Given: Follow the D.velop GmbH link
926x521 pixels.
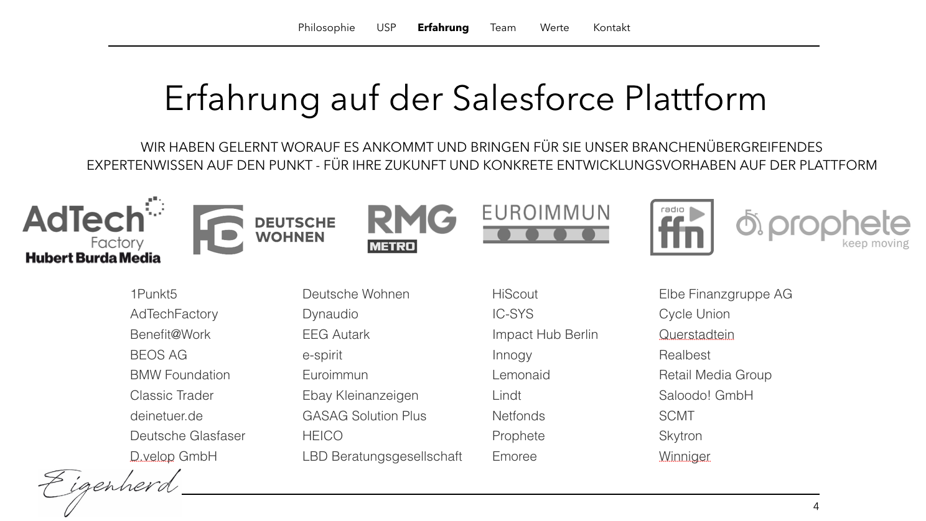Looking at the screenshot, I should (x=172, y=456).
